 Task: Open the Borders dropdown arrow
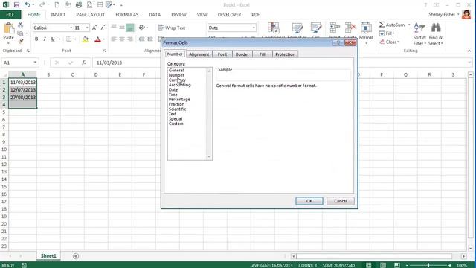click(x=75, y=39)
